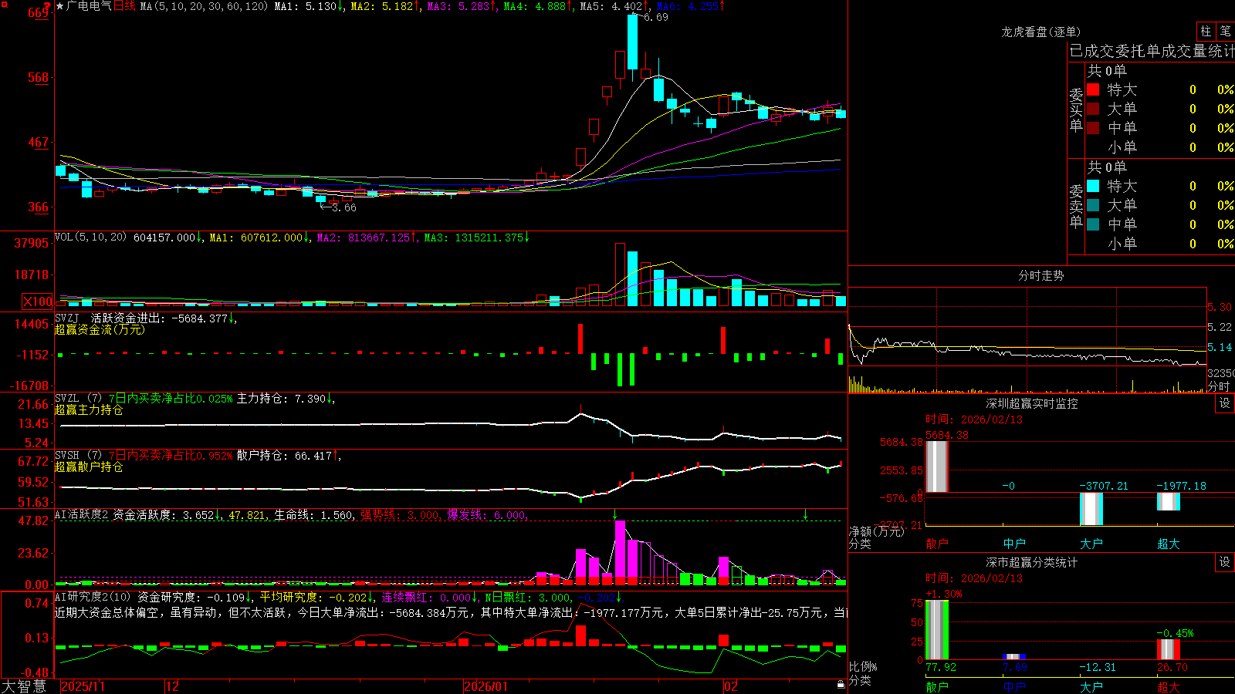Click the SVZJ indicator name

click(x=67, y=318)
